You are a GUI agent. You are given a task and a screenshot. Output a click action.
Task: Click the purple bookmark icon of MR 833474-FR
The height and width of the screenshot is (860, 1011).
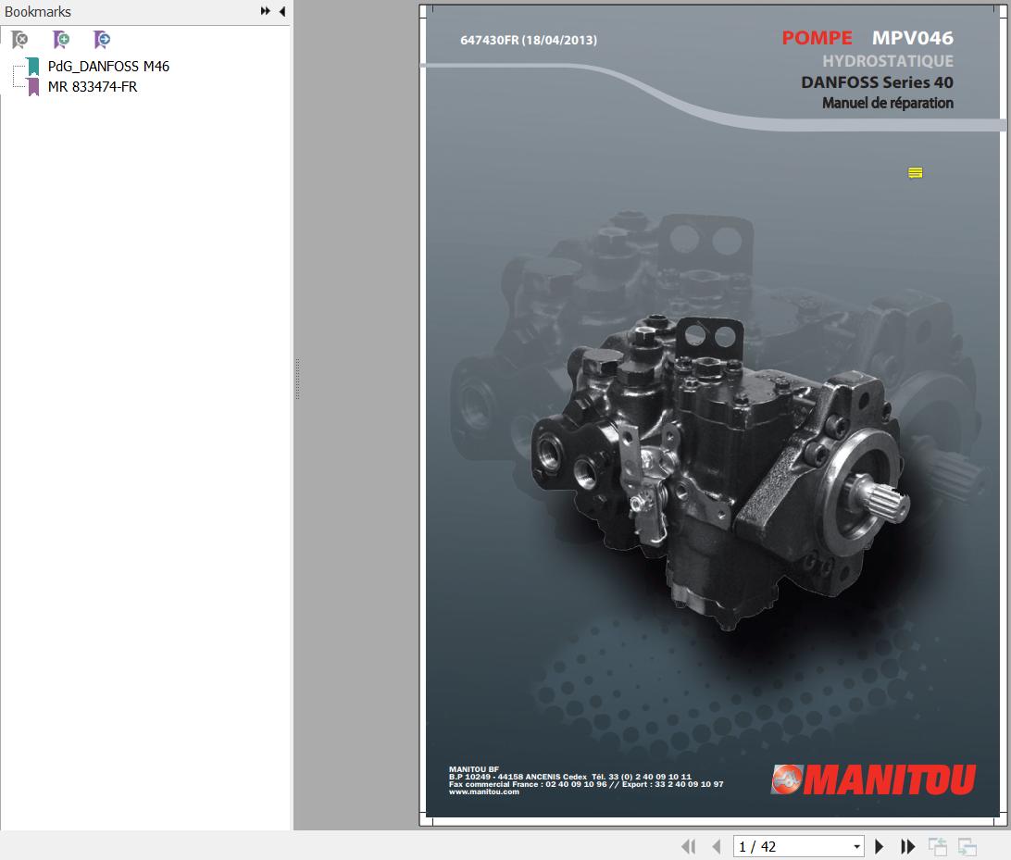(x=33, y=87)
